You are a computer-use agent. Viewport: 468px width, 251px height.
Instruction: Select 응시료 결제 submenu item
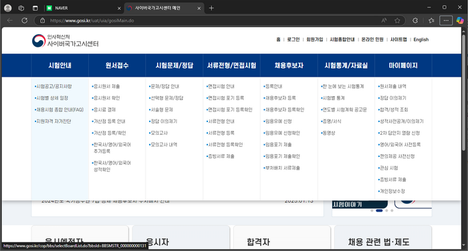tap(104, 109)
